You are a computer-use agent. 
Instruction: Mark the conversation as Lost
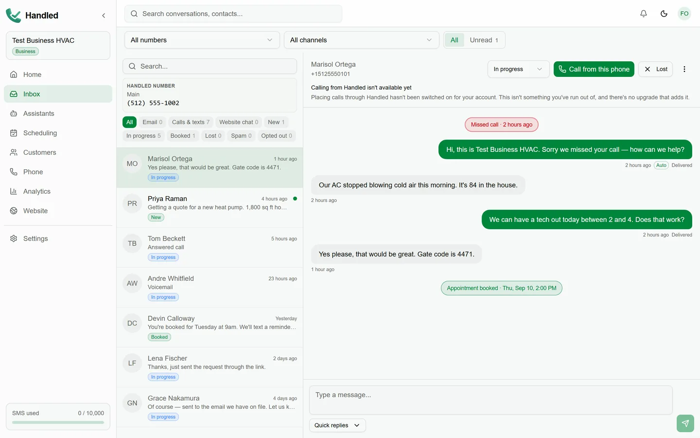click(x=656, y=69)
